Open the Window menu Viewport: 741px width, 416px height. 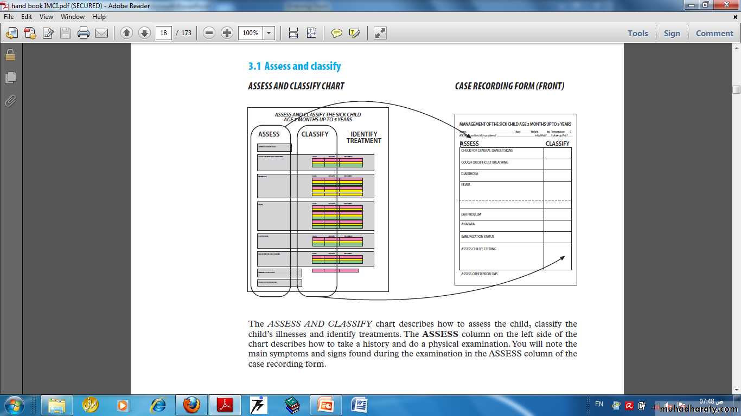pyautogui.click(x=73, y=17)
